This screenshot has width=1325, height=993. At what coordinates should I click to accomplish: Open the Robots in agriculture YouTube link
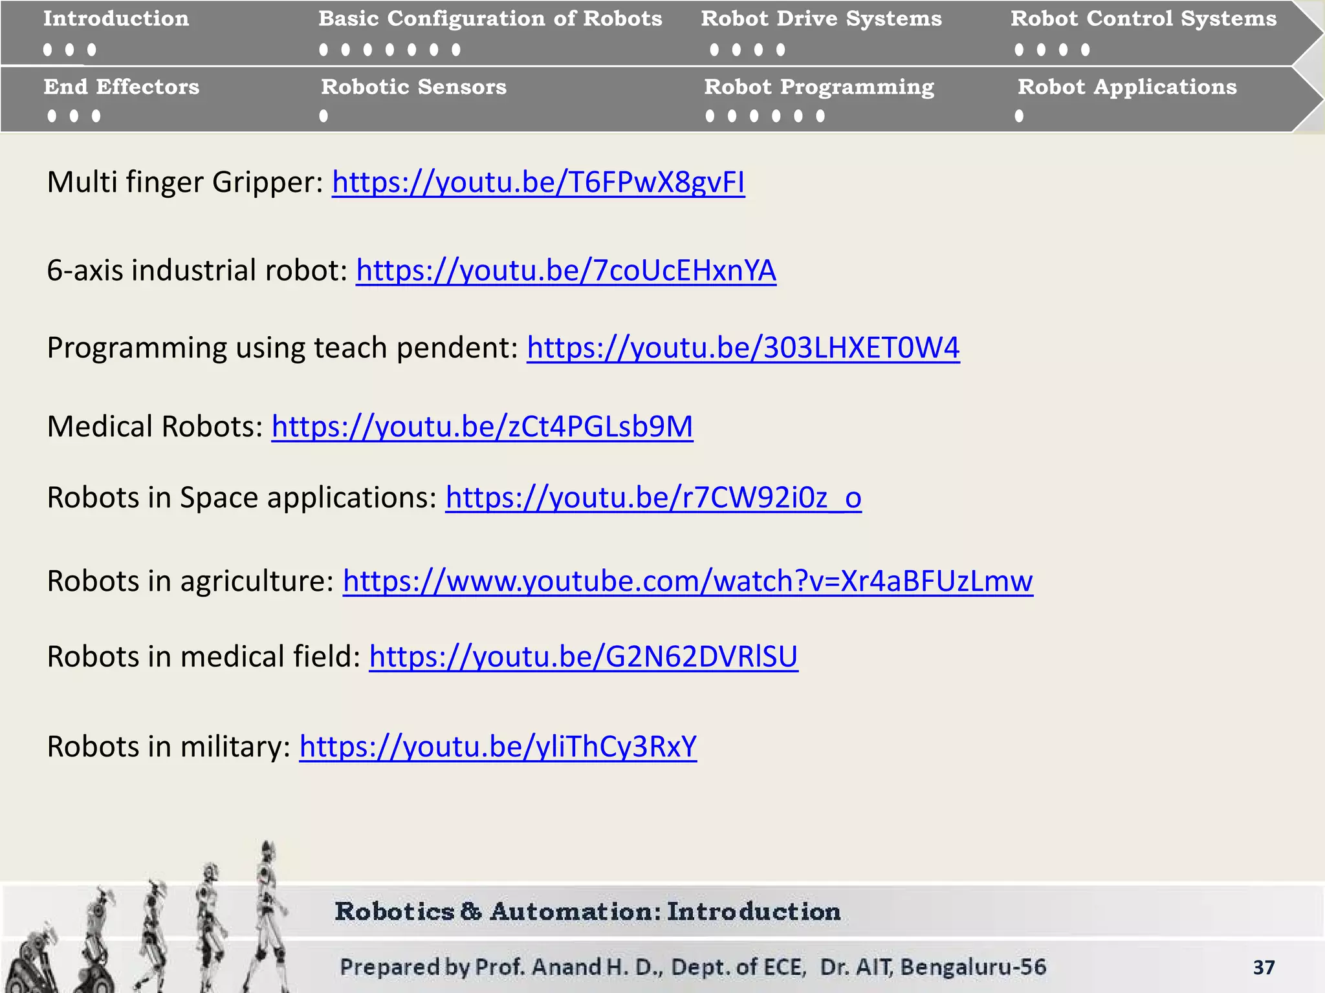(x=688, y=581)
